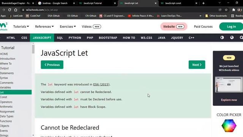Open Statements in the sidebar
This screenshot has height=137, width=243.
[x=7, y=73]
